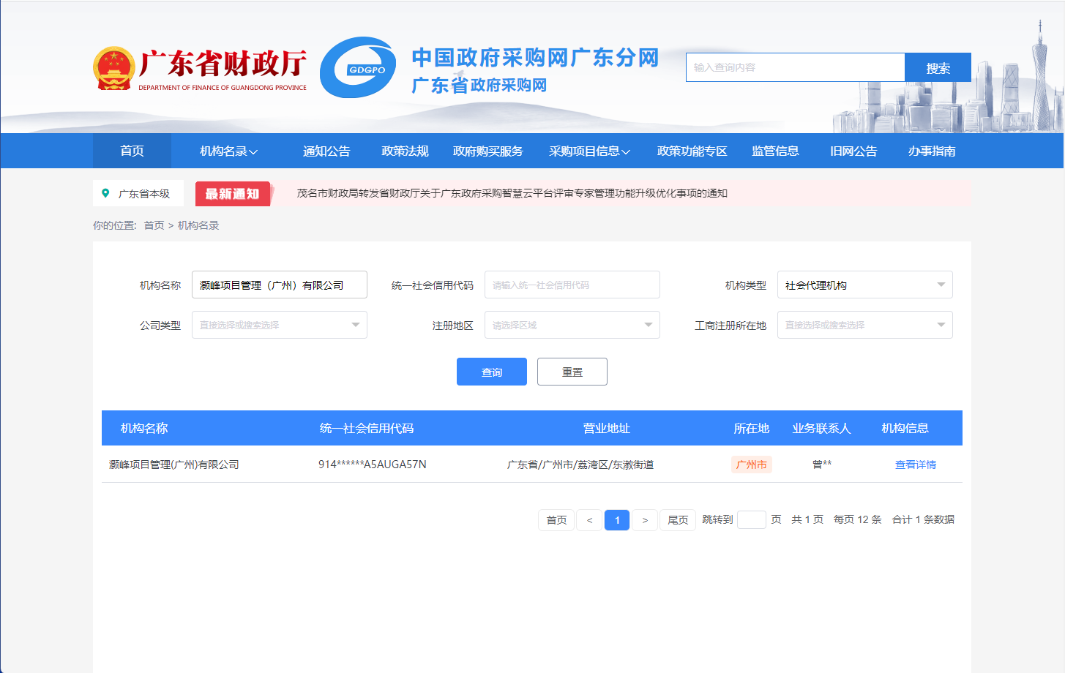This screenshot has width=1065, height=673.
Task: Click the 统一社会信用代码 input field
Action: (x=572, y=285)
